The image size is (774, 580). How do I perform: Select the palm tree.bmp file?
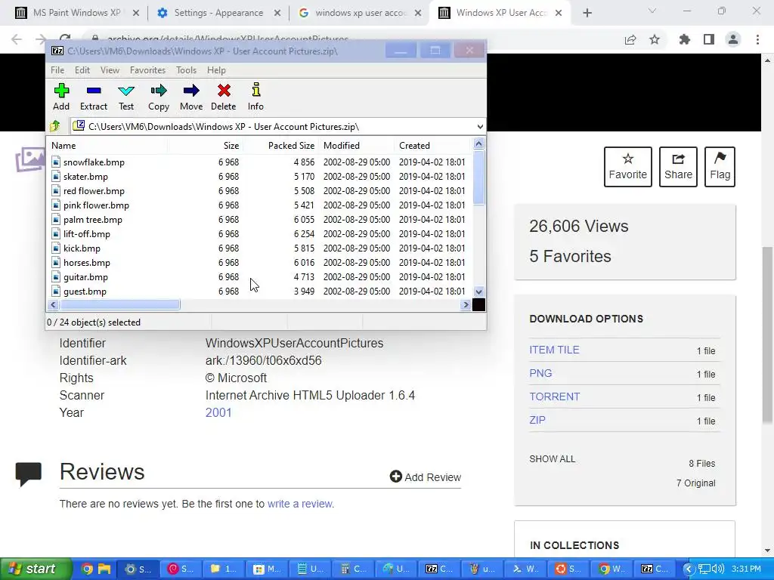[x=93, y=220]
